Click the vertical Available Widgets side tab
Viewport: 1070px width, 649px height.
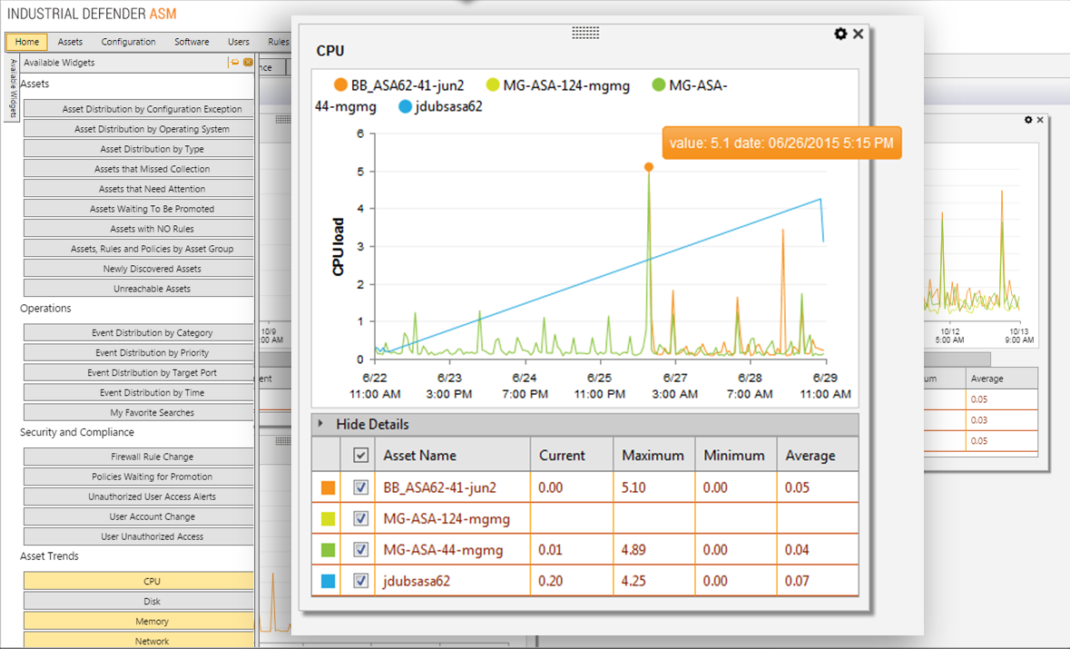tap(12, 89)
